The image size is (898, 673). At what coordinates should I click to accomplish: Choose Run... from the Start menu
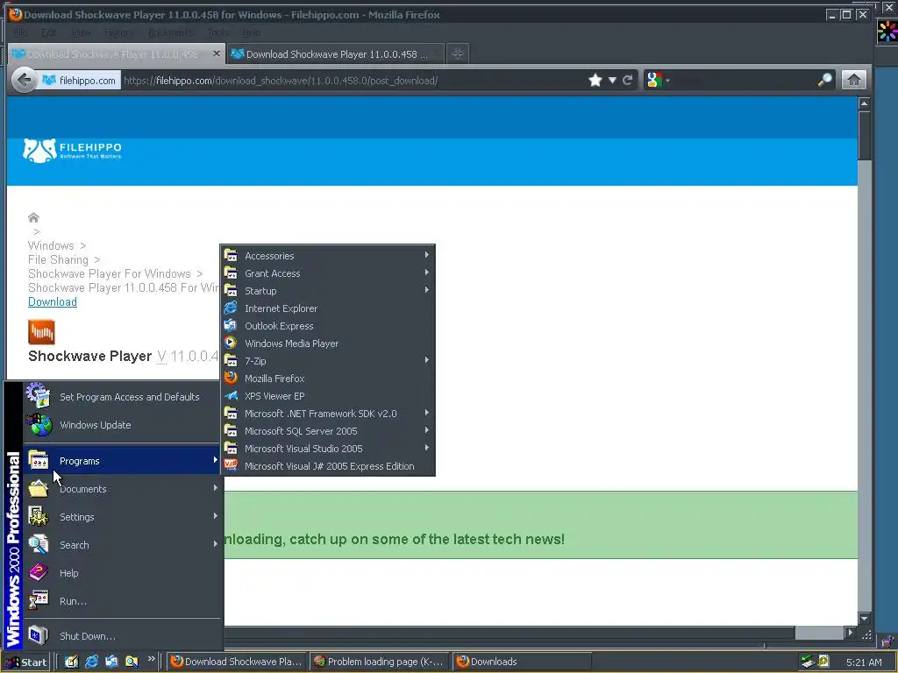123,601
